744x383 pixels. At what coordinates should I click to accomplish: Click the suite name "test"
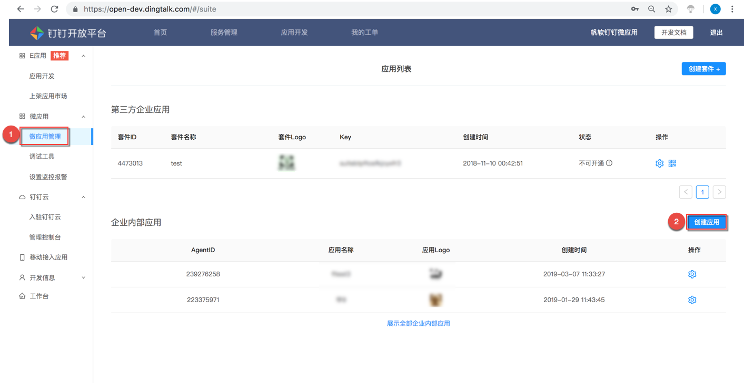tap(176, 163)
